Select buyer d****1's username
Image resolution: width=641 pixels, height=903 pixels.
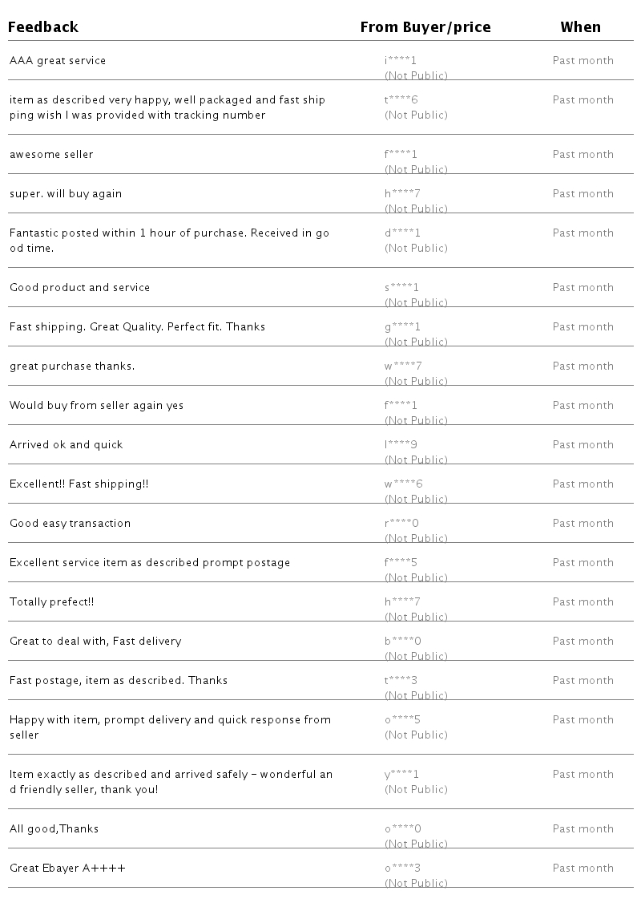[x=402, y=233]
